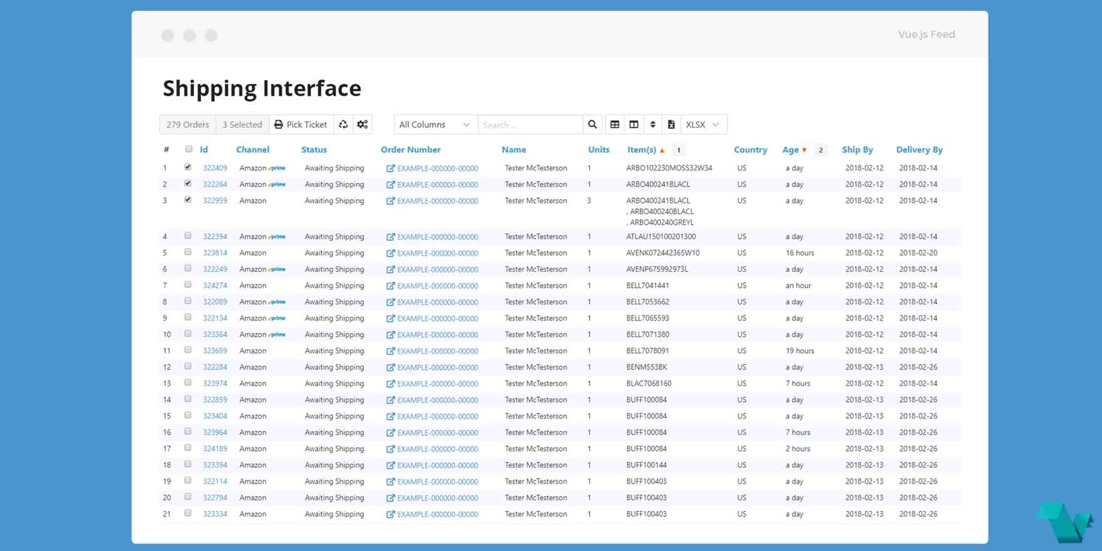Sort by the Delivery By column header

tap(919, 150)
